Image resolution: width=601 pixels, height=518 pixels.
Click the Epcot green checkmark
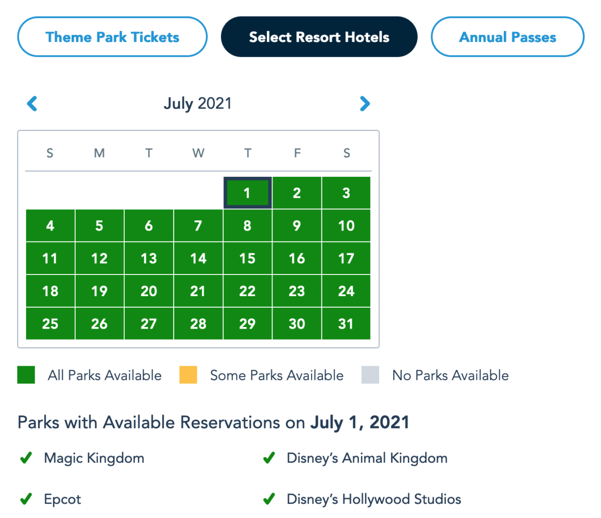[26, 499]
